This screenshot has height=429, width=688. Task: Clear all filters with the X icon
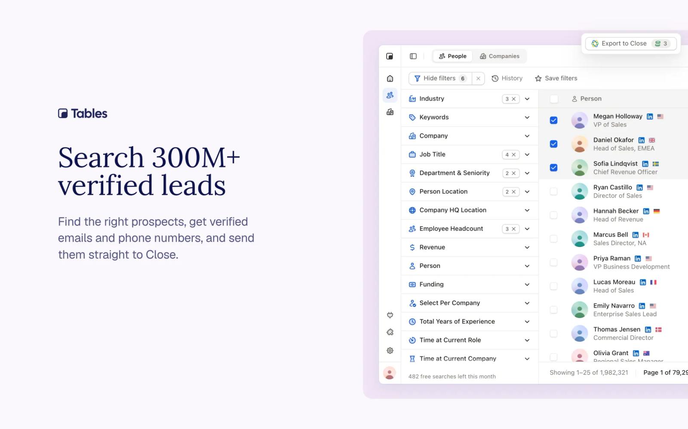[x=478, y=79]
